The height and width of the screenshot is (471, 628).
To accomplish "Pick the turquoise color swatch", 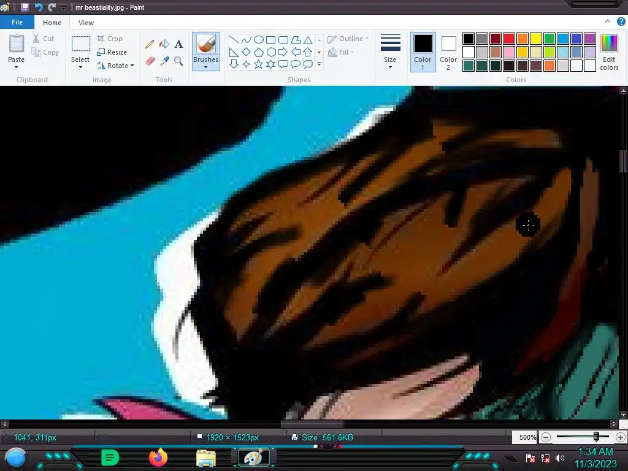I will pos(563,39).
